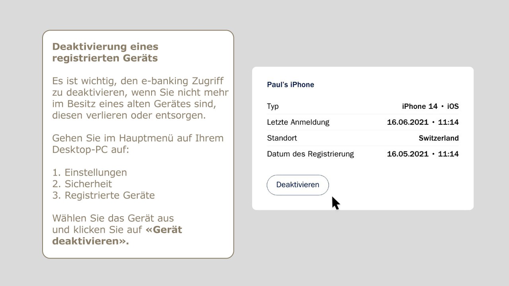Select the Paul's iPhone device title
Image resolution: width=509 pixels, height=286 pixels.
(290, 85)
